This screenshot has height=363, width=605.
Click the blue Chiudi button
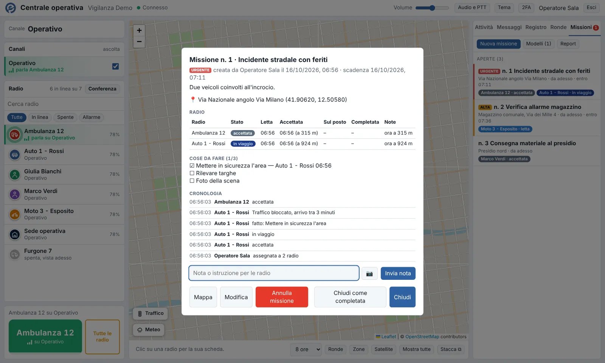(402, 297)
